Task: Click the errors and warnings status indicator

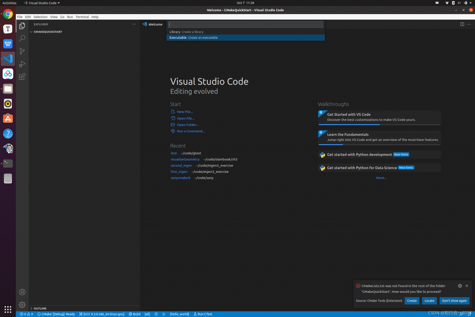Action: [x=26, y=314]
